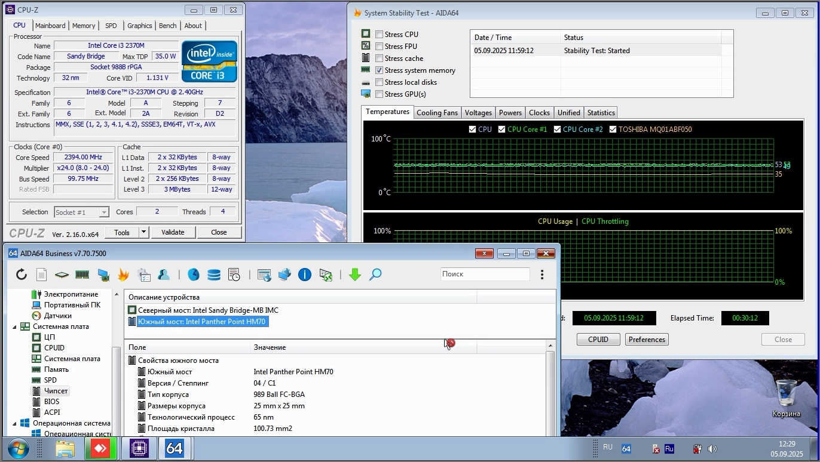Click the user silhouette icon in AIDA64 toolbar
This screenshot has width=820, height=462.
[x=163, y=275]
